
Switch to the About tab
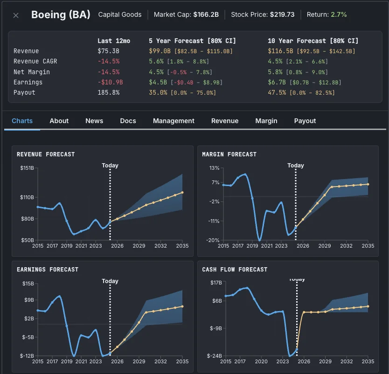pos(59,121)
